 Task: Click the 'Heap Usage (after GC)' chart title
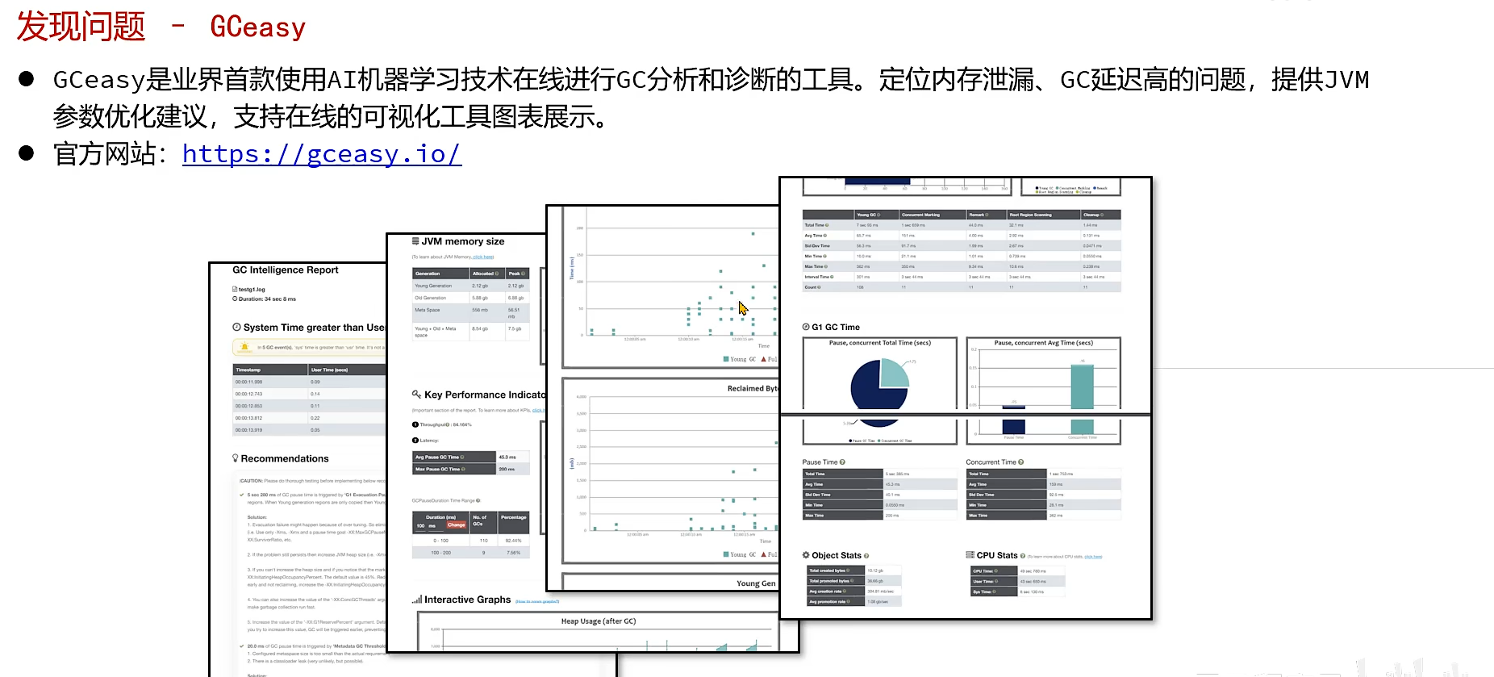tap(599, 621)
